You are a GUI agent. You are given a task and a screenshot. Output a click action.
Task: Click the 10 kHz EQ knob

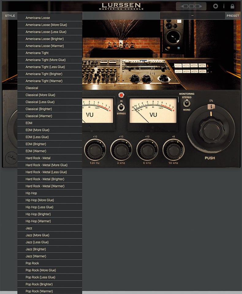click(x=174, y=150)
